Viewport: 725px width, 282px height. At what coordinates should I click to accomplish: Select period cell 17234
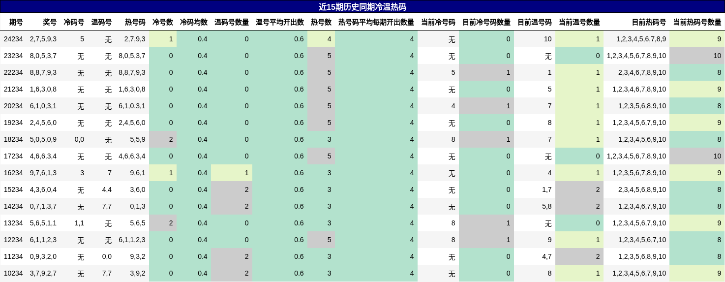click(x=13, y=156)
